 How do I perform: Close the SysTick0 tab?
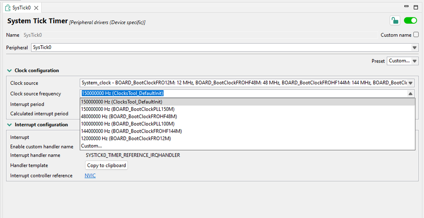37,8
